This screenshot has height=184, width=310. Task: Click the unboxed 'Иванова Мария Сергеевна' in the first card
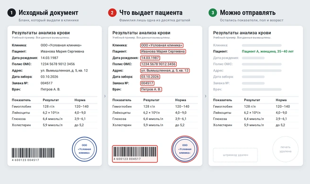click(62, 51)
